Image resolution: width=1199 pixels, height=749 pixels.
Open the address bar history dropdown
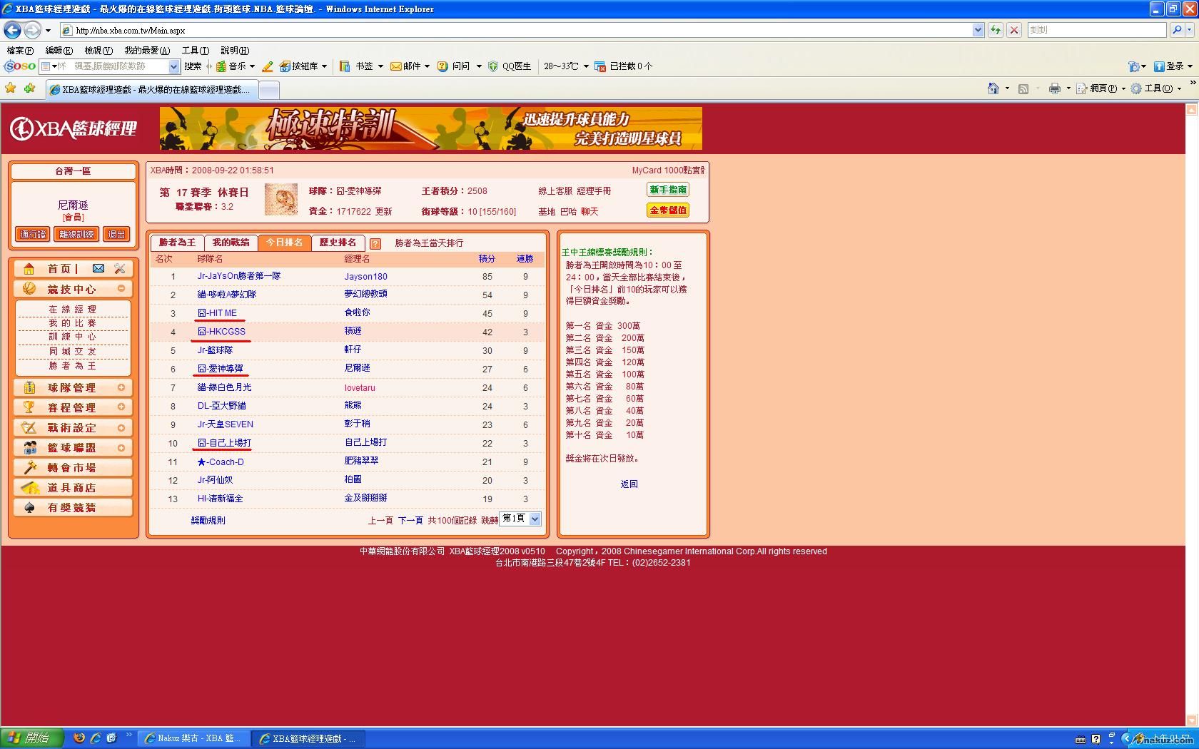point(978,30)
